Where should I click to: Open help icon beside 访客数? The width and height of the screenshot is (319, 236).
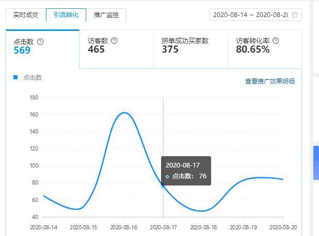coord(114,41)
